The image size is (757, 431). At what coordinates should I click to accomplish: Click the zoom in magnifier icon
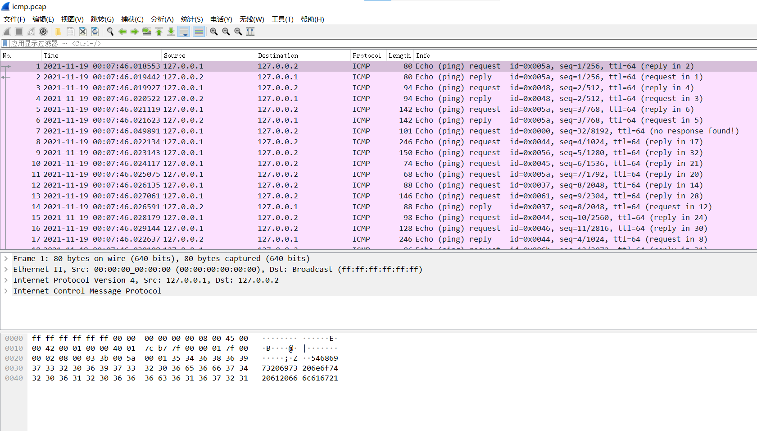[x=214, y=32]
